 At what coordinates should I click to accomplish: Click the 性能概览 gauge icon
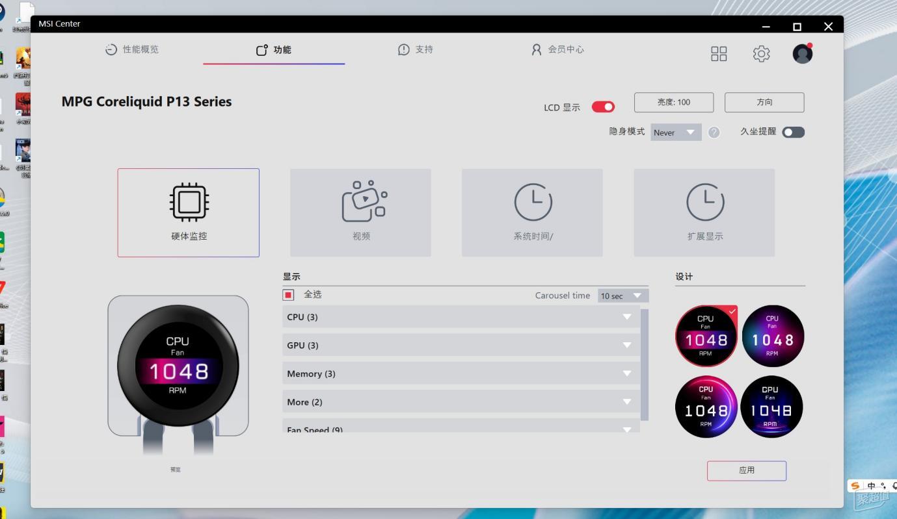click(111, 49)
